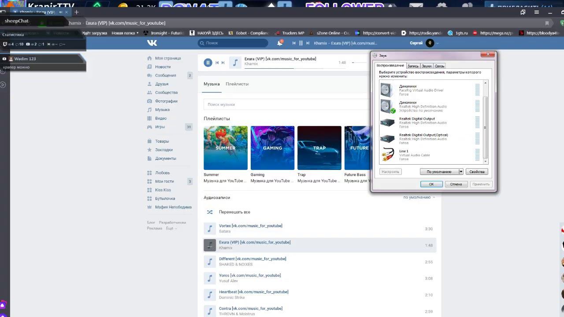Image resolution: width=564 pixels, height=317 pixels.
Task: Expand the 'по умолчанию' sort dropdown
Action: 419,197
